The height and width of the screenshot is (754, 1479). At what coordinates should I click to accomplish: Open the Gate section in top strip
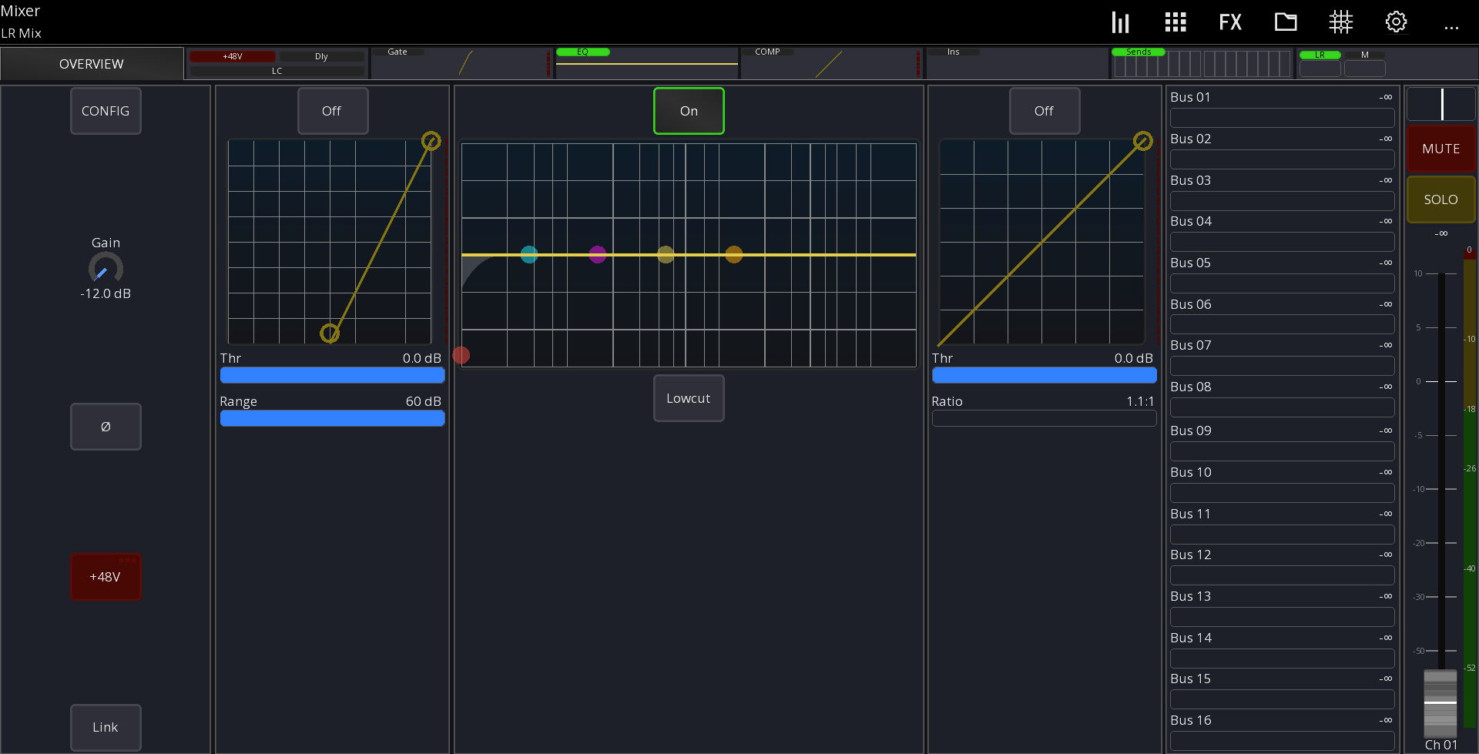462,63
